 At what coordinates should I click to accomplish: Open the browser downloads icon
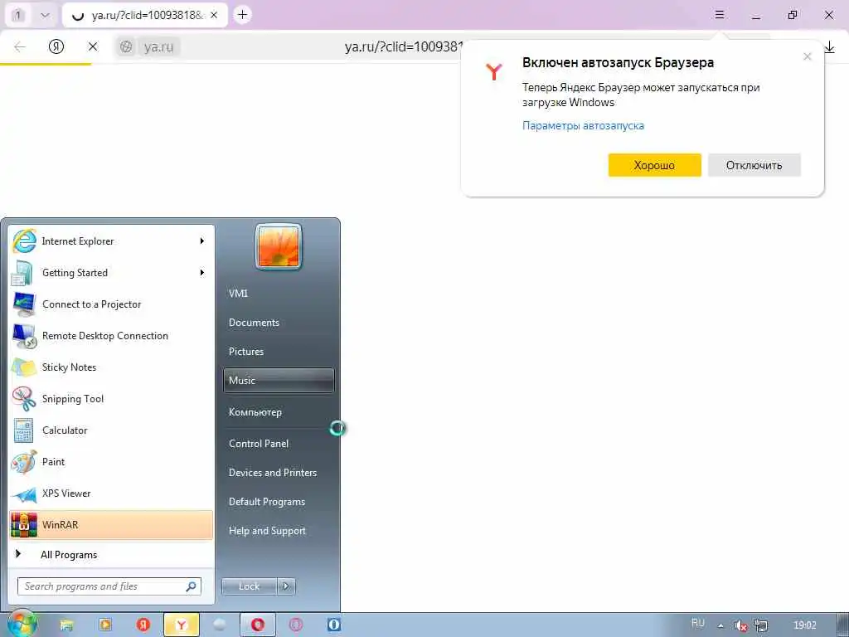[x=829, y=47]
